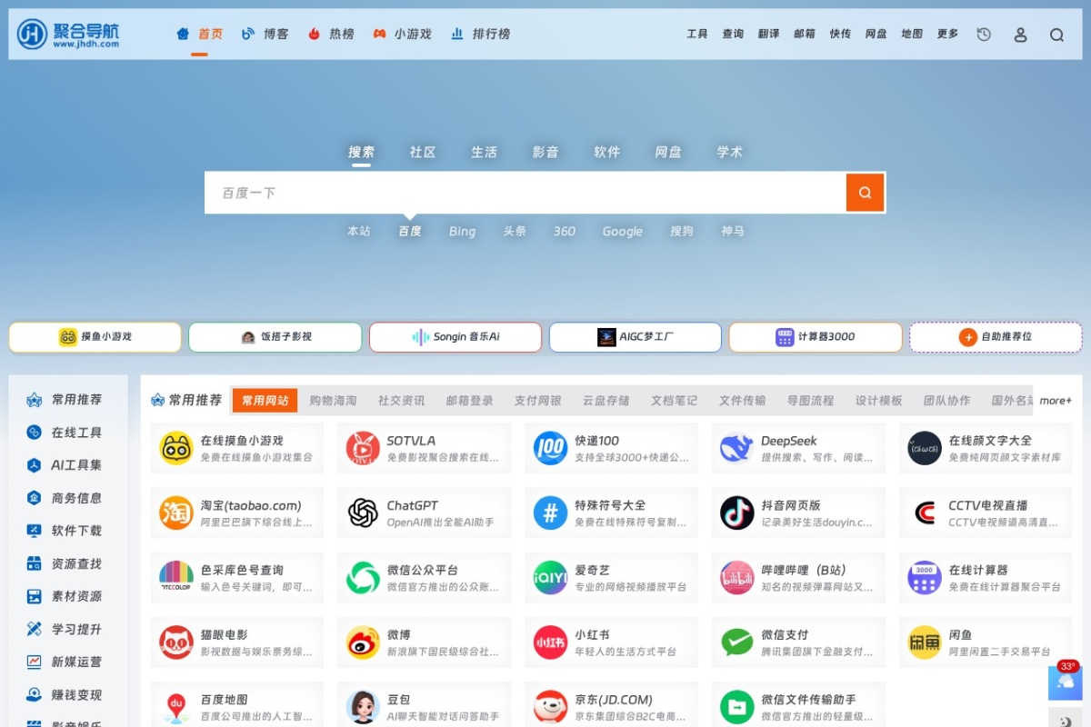This screenshot has width=1091, height=727.
Task: Open the 微信支付 green icon
Action: (736, 642)
